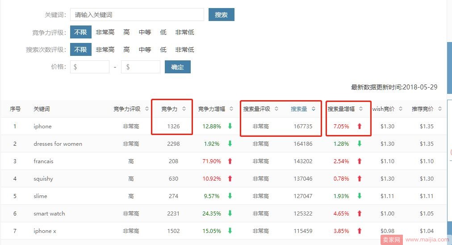
Task: Focus the 关键词 keyword input field
Action: point(137,15)
